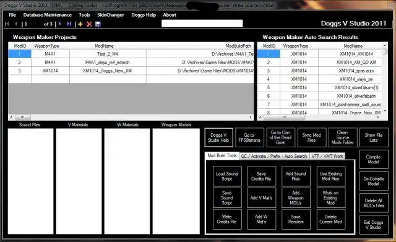Click Go to Clan of the Dead Goat
The width and height of the screenshot is (396, 242).
click(x=280, y=137)
